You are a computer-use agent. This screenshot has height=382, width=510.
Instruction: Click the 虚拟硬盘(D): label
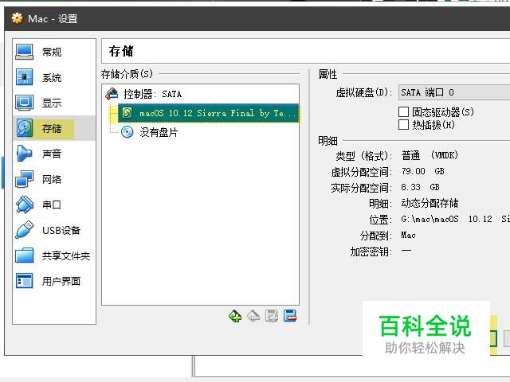(364, 92)
